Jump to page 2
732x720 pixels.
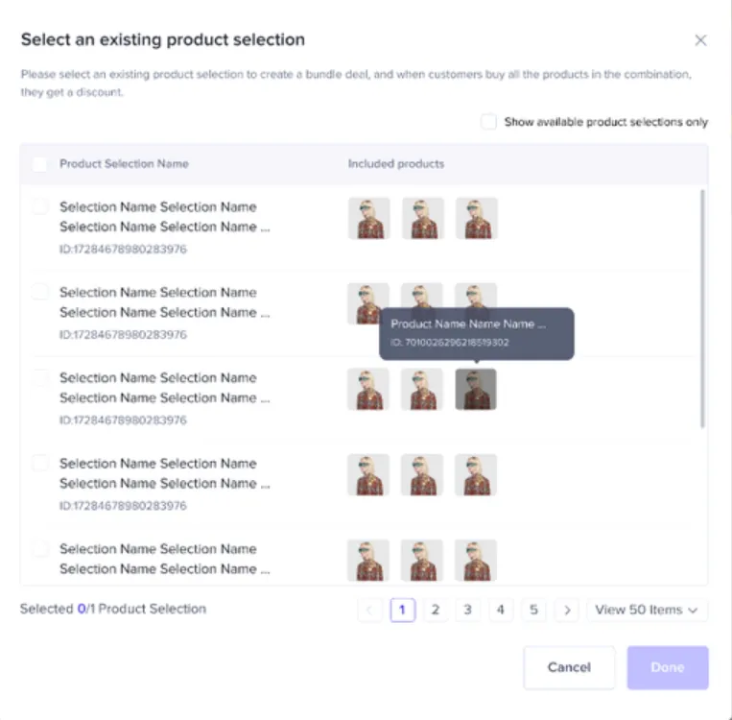[436, 610]
